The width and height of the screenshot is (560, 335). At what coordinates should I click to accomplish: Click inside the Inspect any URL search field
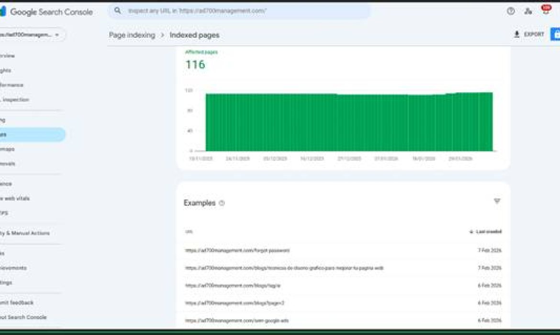[x=239, y=10]
